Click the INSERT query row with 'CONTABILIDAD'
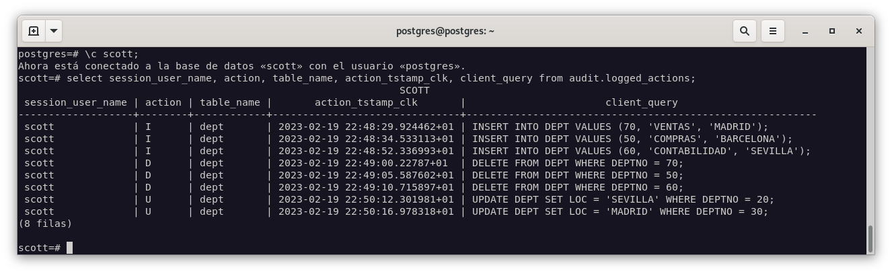Viewport: 892px width, 274px height. 641,151
